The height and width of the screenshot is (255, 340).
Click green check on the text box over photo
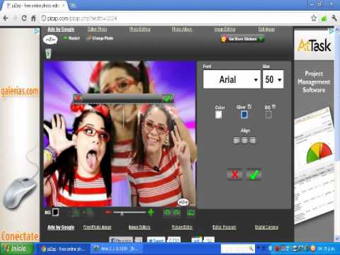(168, 98)
